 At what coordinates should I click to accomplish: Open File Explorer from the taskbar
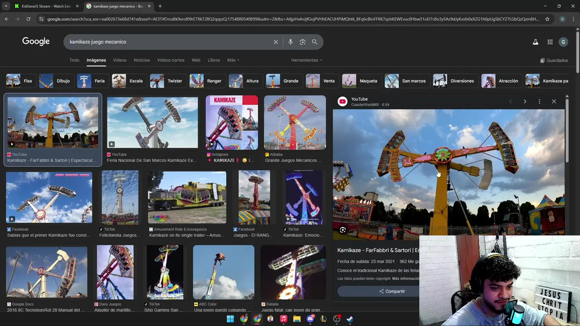(x=297, y=319)
